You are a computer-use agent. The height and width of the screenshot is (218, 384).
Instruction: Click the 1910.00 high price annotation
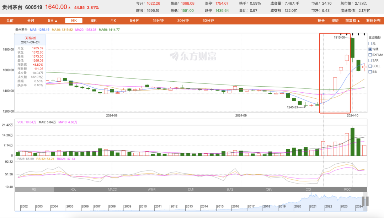(x=339, y=37)
